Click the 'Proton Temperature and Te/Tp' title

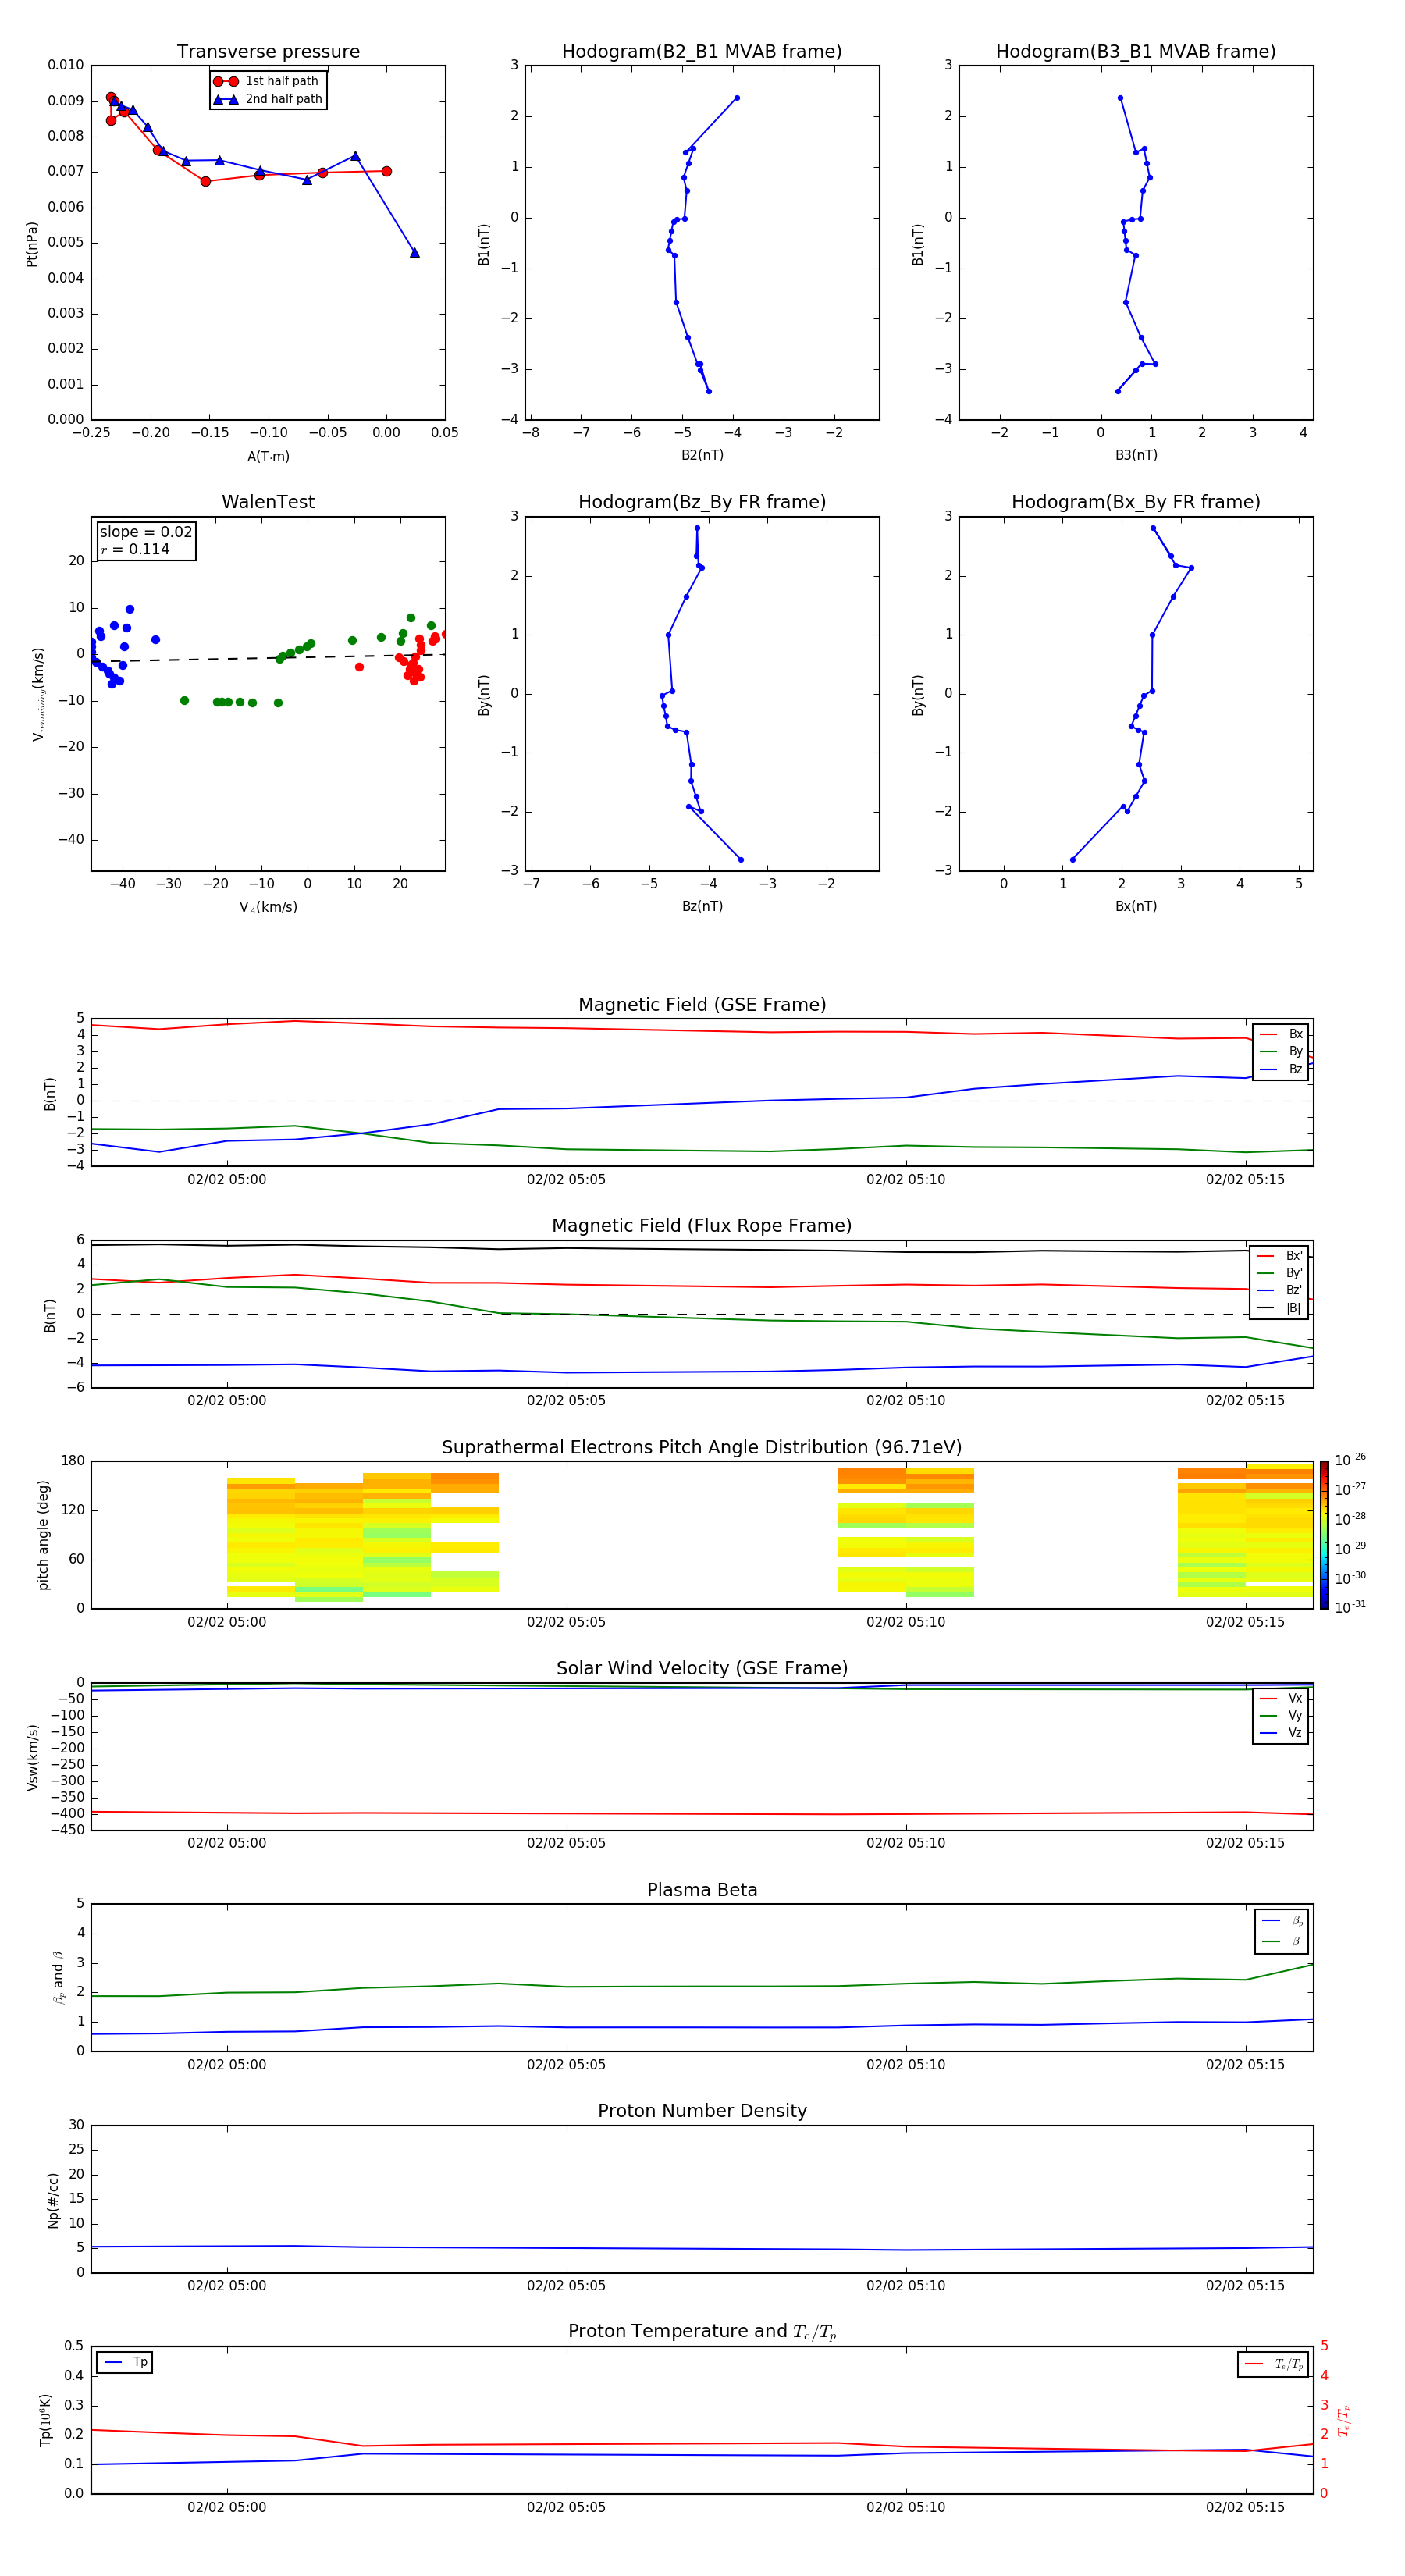coord(702,2332)
